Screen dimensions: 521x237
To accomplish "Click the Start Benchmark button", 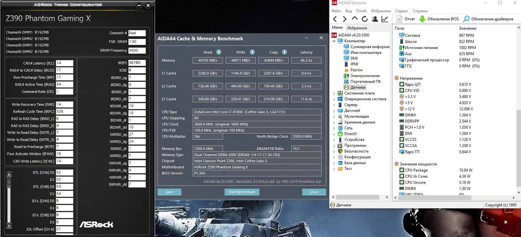I will pyautogui.click(x=242, y=192).
